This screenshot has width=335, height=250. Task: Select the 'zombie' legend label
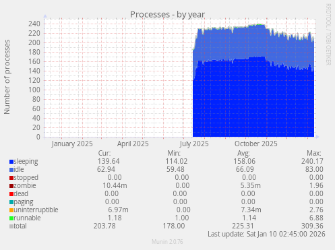25,185
